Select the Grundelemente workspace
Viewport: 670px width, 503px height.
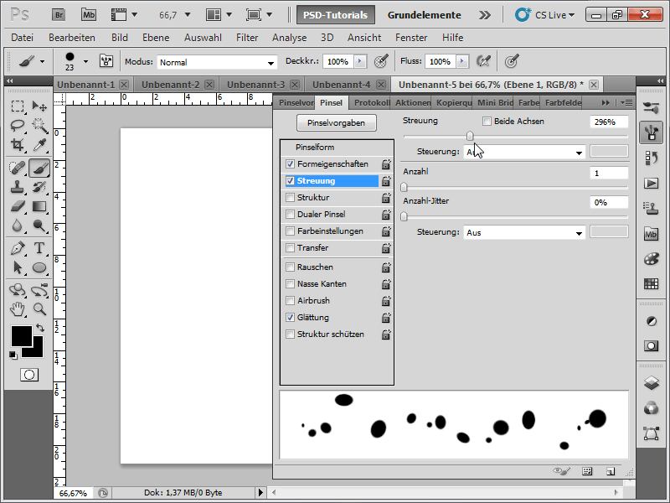point(424,15)
